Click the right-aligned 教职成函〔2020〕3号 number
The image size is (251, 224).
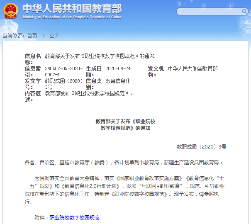(x=202, y=146)
